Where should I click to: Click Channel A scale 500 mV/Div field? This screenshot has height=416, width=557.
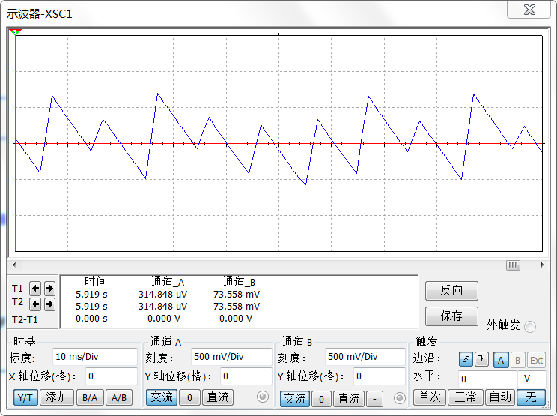[231, 357]
